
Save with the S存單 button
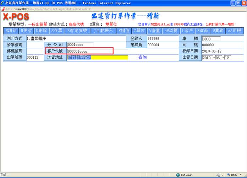tap(56, 31)
